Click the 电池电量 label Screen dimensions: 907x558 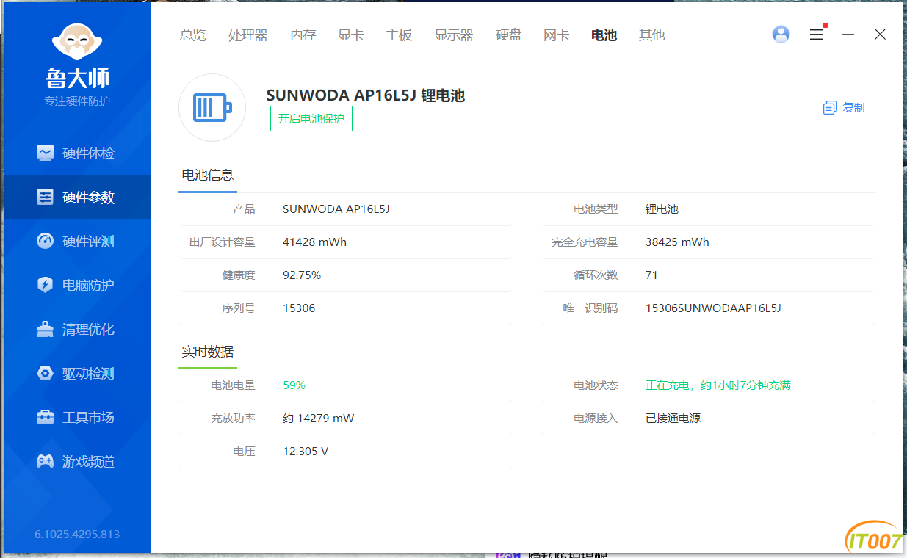pos(234,385)
